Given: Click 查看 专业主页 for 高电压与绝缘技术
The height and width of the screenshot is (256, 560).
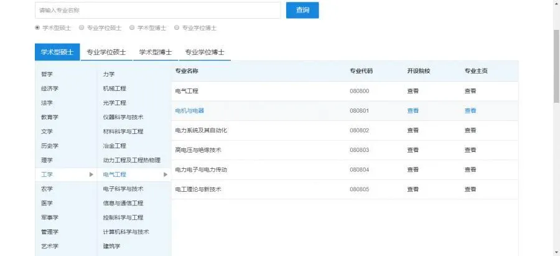Looking at the screenshot, I should click(470, 150).
